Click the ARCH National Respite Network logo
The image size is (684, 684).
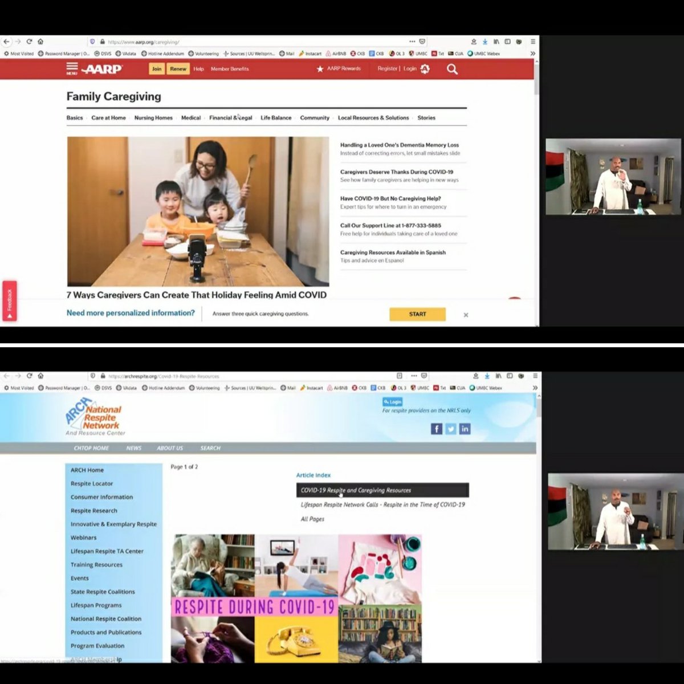point(95,417)
